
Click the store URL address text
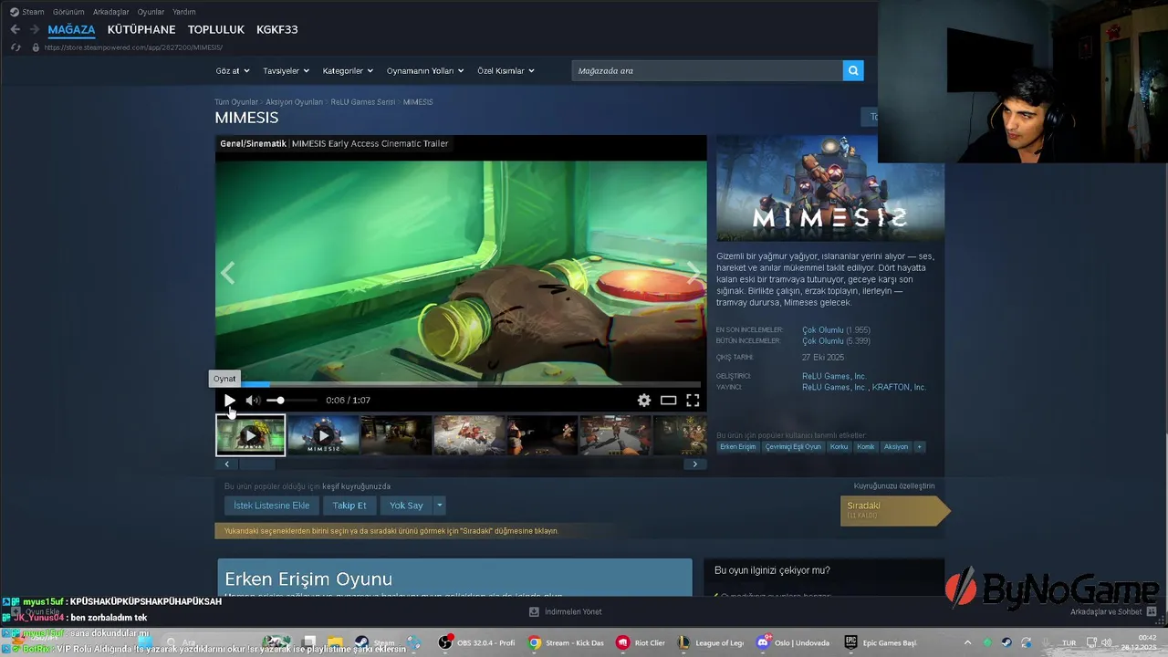coord(133,47)
